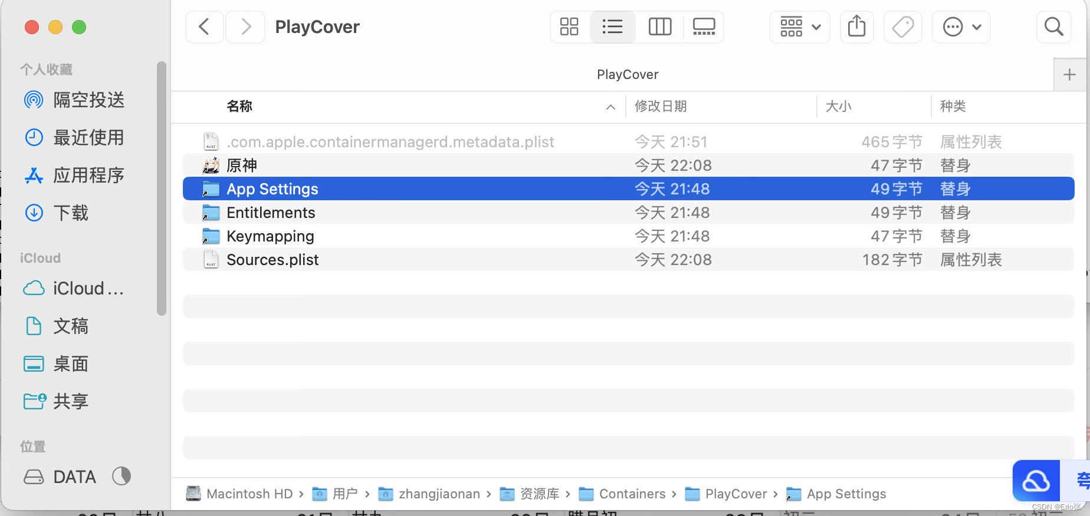The width and height of the screenshot is (1090, 516).
Task: Click App Settings in path bar
Action: [836, 494]
